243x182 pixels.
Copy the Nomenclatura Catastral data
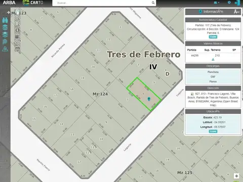[x=213, y=37]
